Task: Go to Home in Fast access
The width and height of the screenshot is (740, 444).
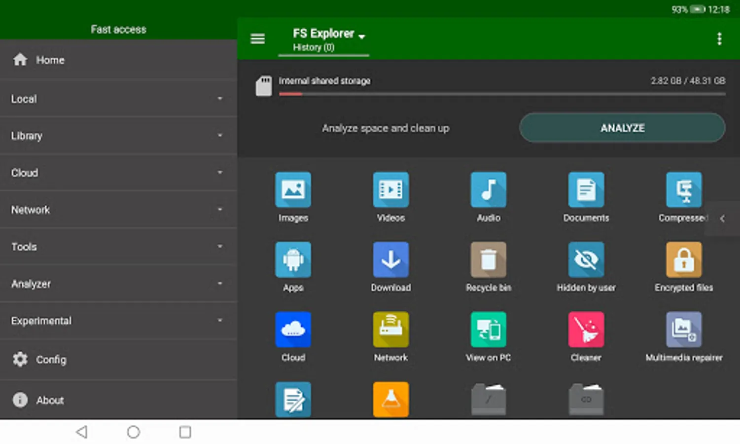Action: pos(118,60)
